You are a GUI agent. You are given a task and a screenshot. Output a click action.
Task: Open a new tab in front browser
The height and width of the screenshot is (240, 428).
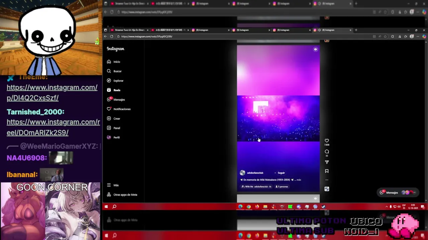coord(356,30)
